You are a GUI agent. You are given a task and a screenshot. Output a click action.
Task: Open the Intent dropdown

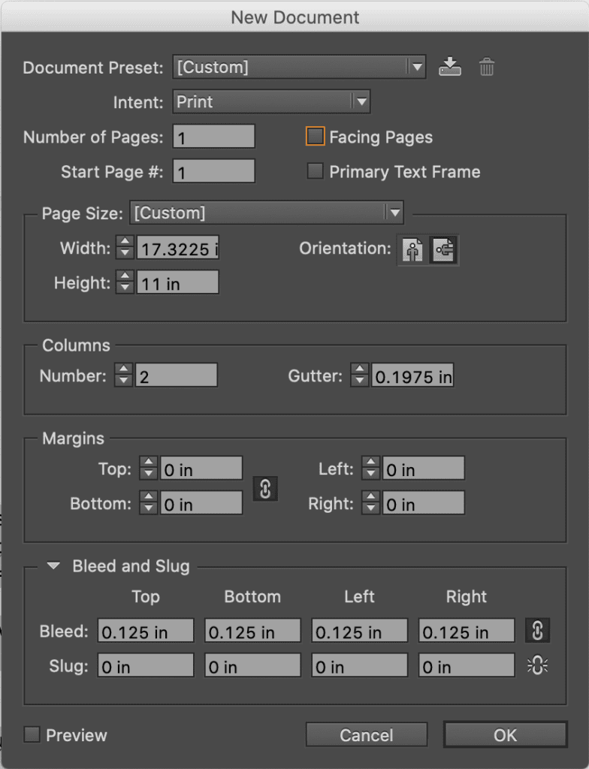click(271, 101)
